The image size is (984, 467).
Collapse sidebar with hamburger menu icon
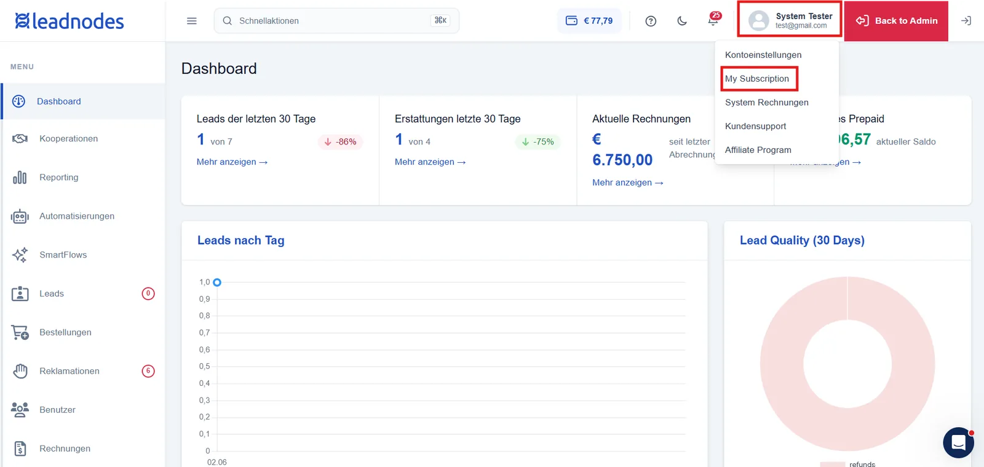pyautogui.click(x=192, y=21)
